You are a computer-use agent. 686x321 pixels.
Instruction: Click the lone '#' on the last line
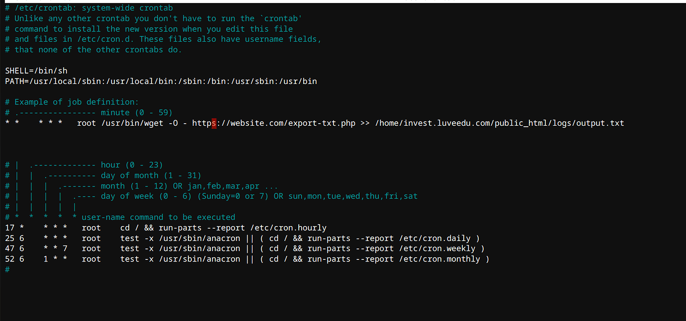coord(7,269)
